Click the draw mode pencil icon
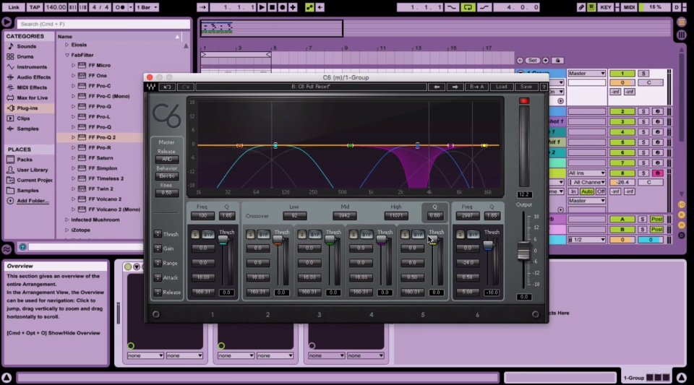The height and width of the screenshot is (385, 694). click(x=581, y=7)
